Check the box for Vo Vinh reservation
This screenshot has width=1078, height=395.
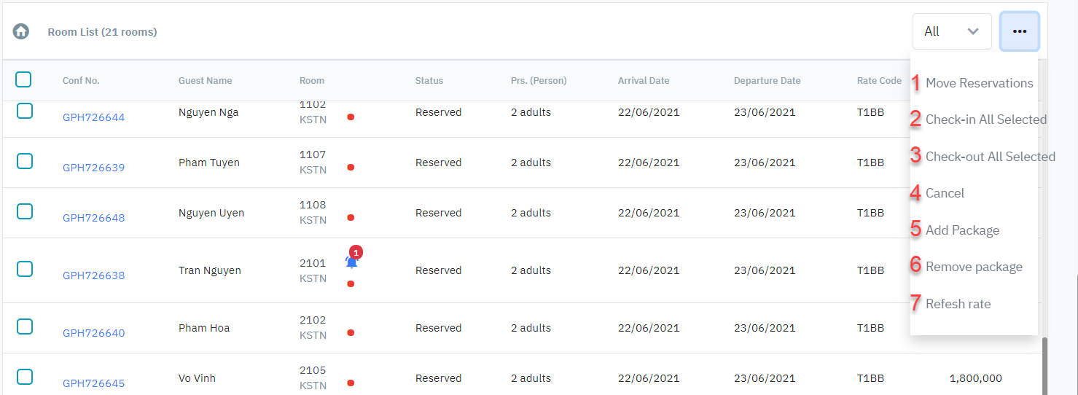pos(25,377)
